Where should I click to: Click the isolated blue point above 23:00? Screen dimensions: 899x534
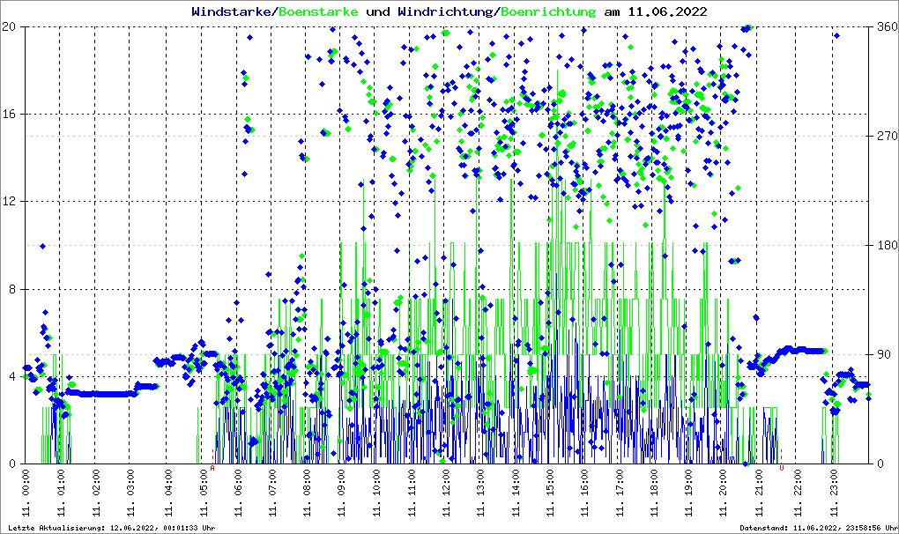[836, 35]
